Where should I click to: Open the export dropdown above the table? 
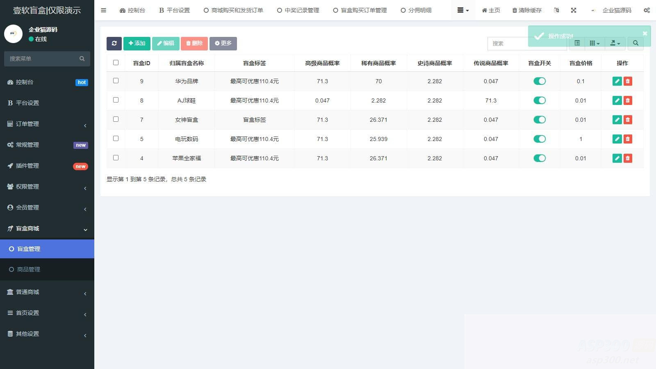[615, 43]
